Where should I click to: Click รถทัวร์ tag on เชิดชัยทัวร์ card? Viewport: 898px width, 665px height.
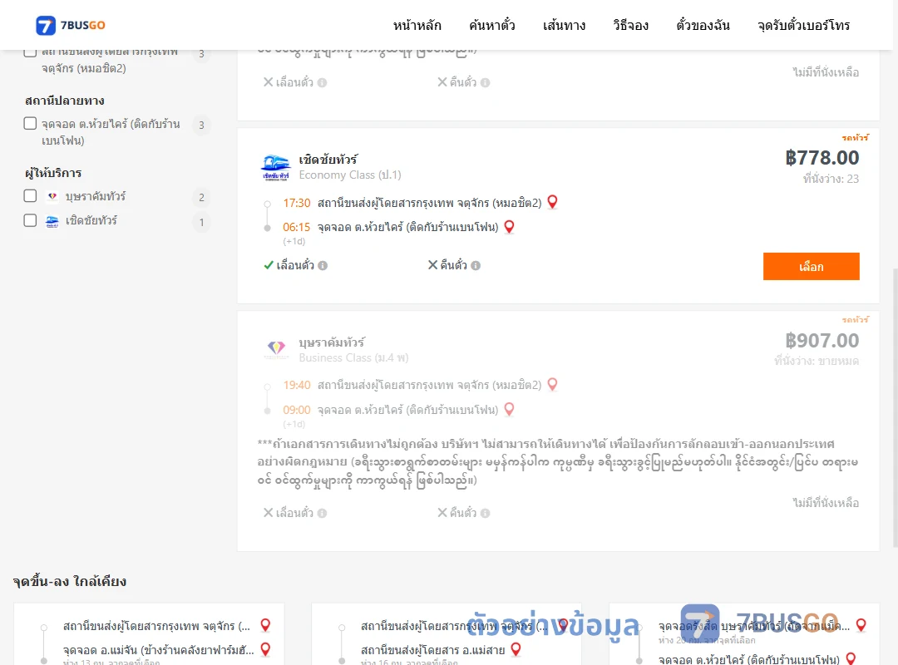point(855,137)
